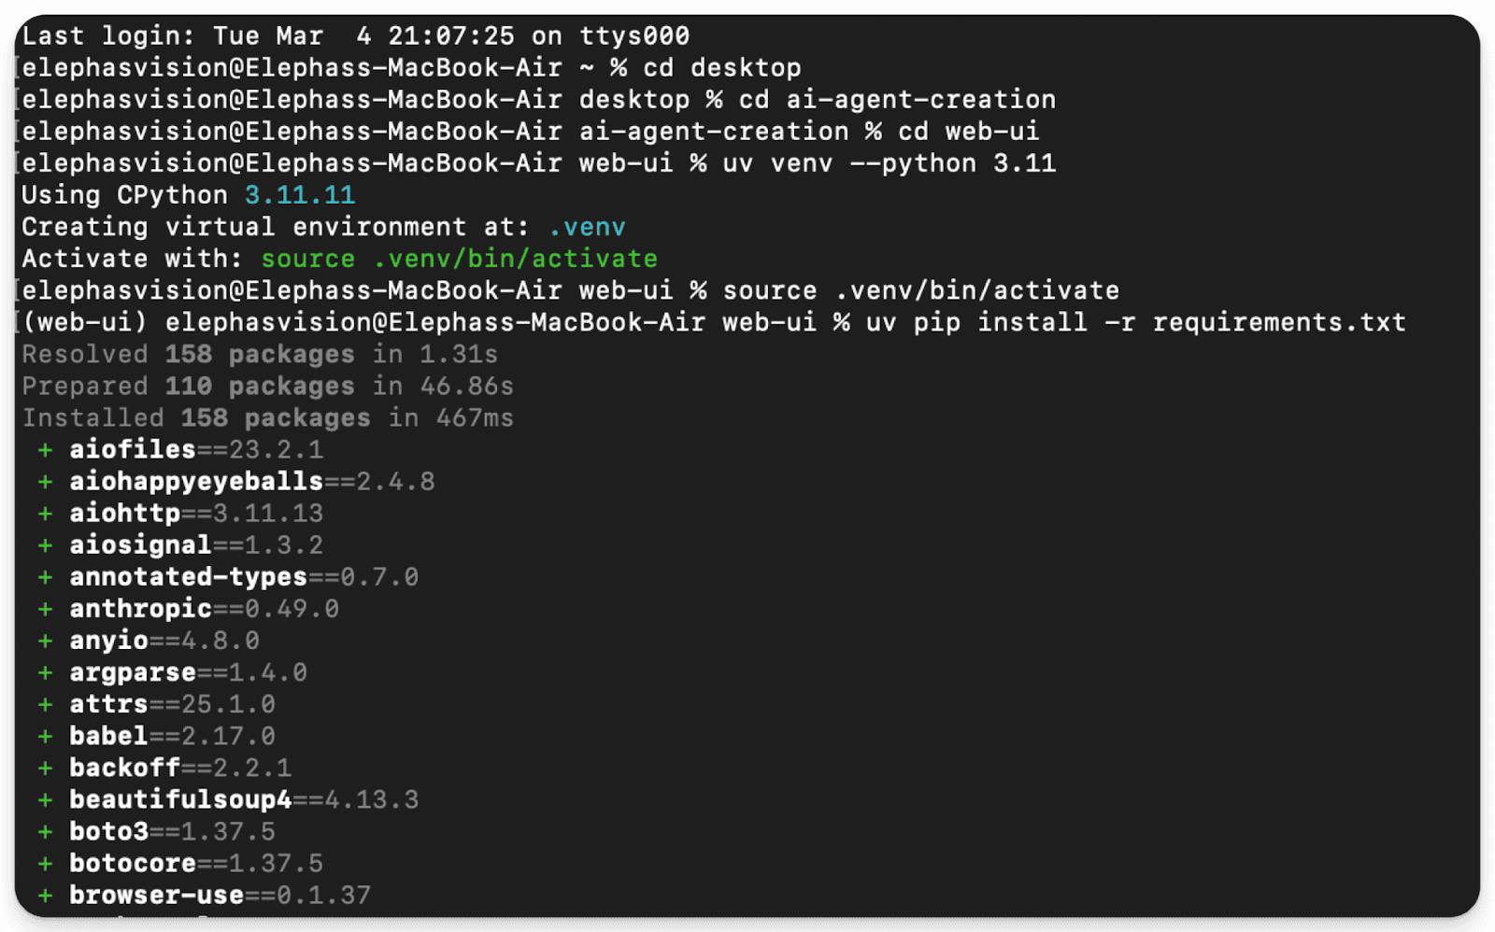Click the 'Prepared 110 packages' status line
This screenshot has height=932, width=1495.
267,387
